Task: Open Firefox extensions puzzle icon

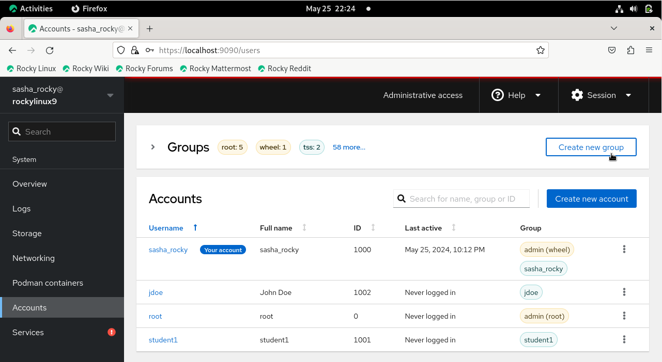Action: (x=630, y=50)
